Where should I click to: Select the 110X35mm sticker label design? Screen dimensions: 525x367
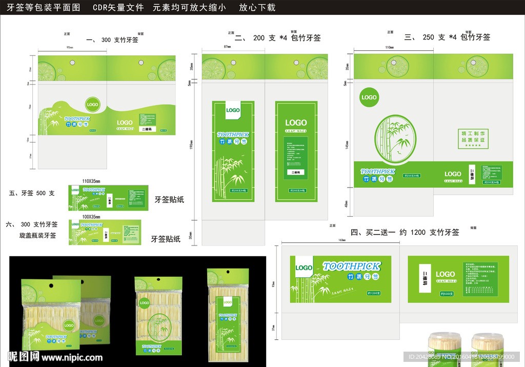[108, 198]
